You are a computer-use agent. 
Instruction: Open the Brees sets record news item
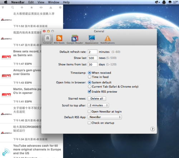[x=20, y=57]
